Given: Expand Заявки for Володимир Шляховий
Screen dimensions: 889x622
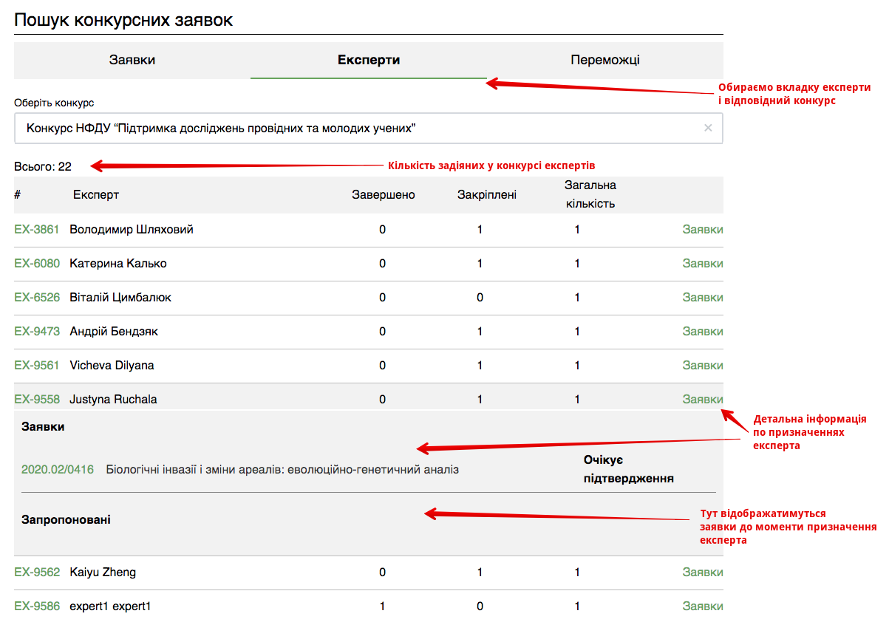Looking at the screenshot, I should [x=702, y=230].
